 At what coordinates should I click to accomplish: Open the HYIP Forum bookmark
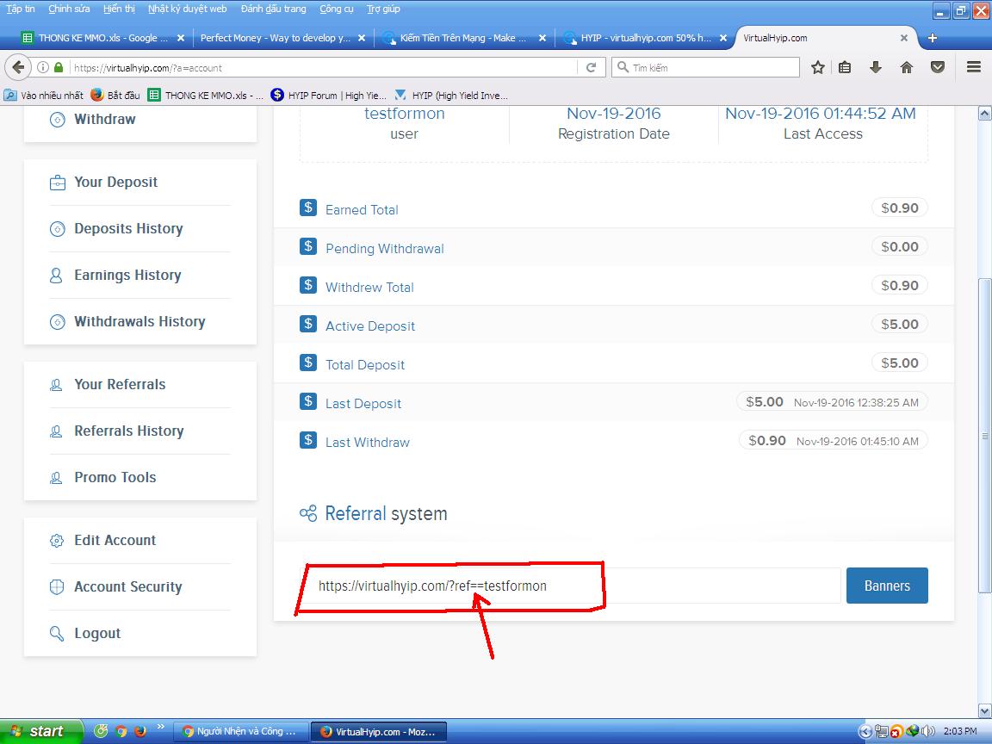coord(328,96)
